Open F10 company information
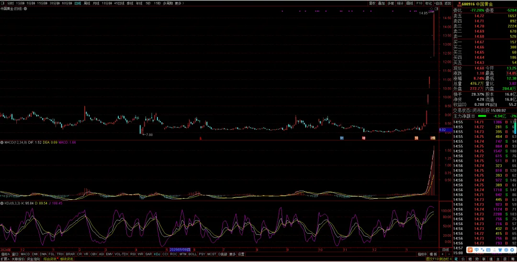 pos(419,3)
